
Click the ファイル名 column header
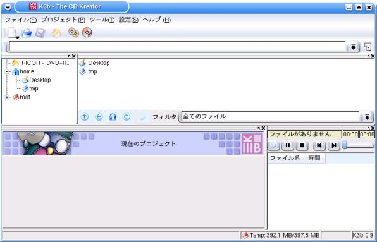287,158
